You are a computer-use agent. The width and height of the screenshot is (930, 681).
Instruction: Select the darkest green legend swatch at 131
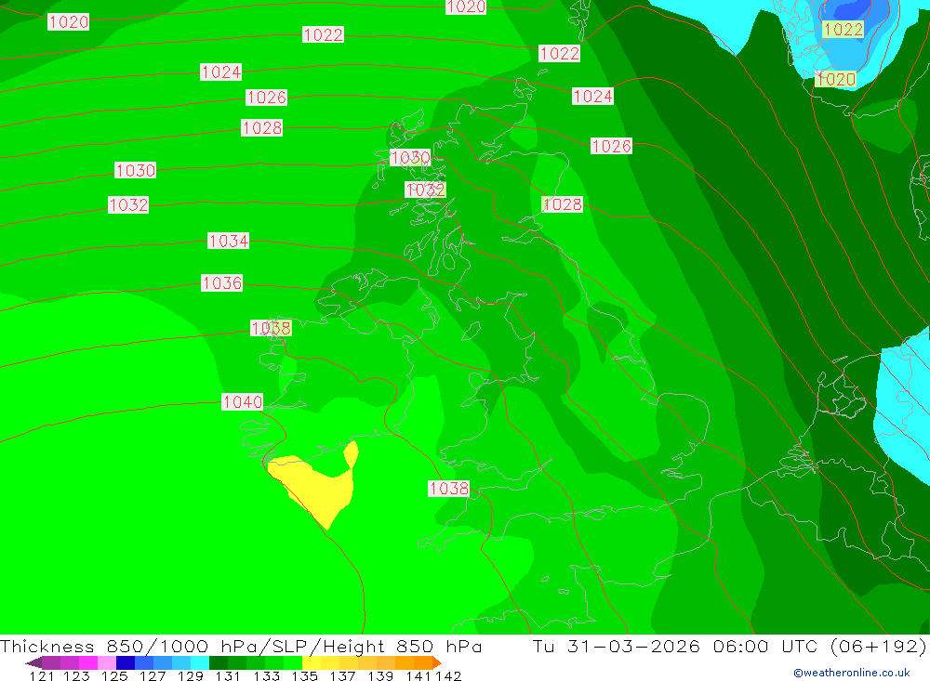219,662
